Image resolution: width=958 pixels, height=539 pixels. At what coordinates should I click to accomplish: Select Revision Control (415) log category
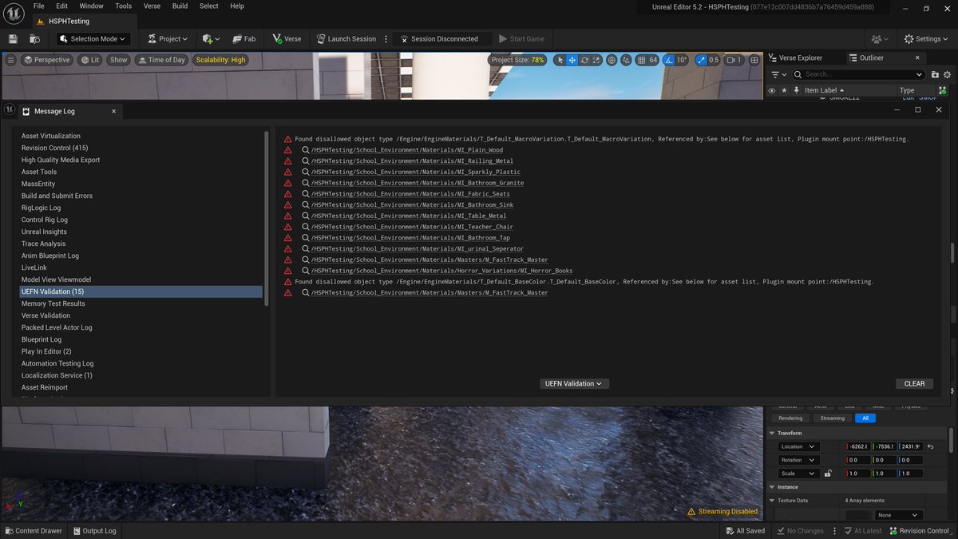coord(54,148)
